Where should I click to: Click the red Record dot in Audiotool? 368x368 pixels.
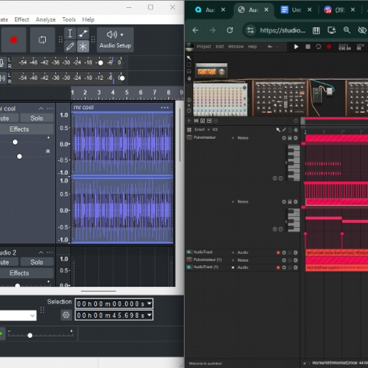click(x=329, y=47)
